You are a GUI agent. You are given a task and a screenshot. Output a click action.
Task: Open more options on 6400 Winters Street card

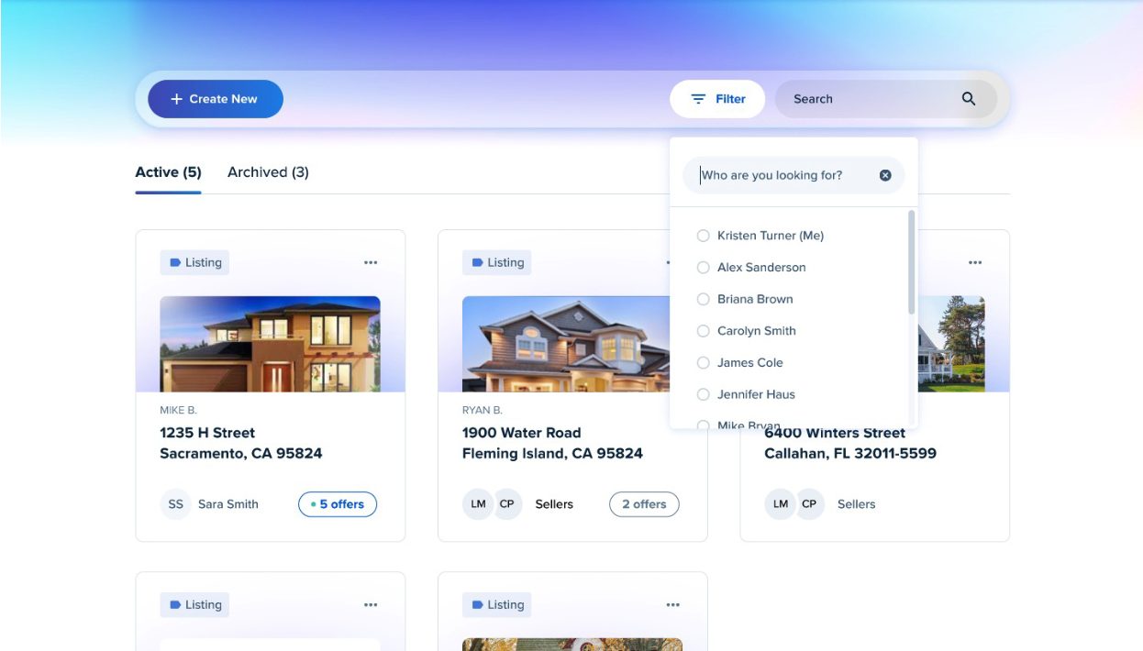point(975,262)
